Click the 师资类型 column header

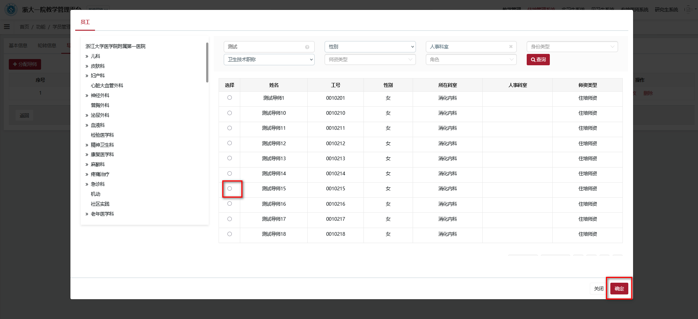pos(588,85)
